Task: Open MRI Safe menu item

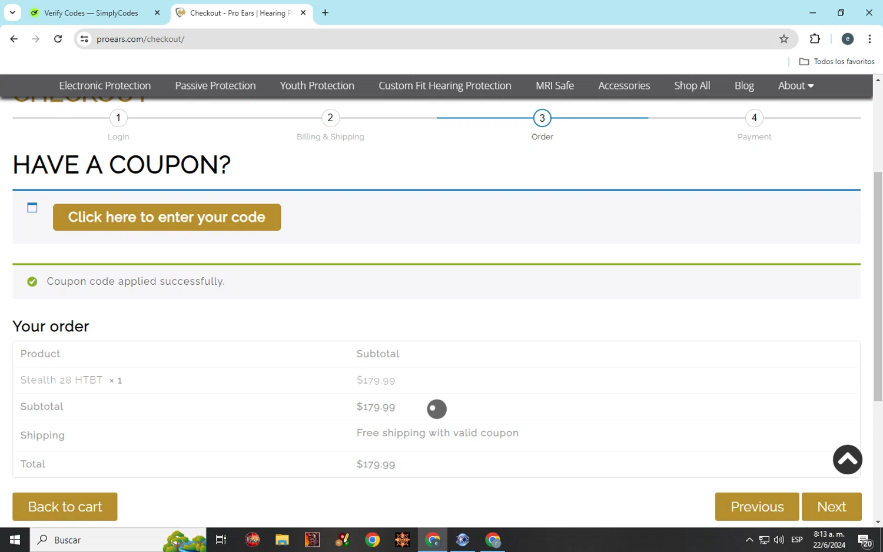Action: click(x=555, y=85)
